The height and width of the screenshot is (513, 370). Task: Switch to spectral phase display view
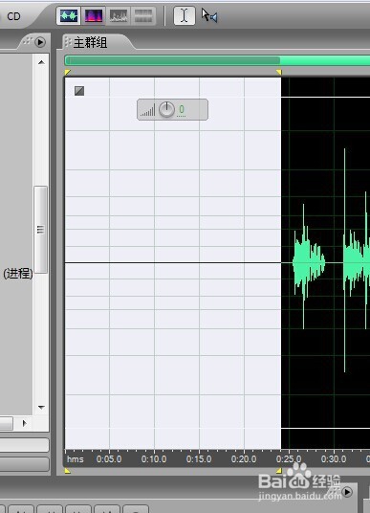click(143, 15)
